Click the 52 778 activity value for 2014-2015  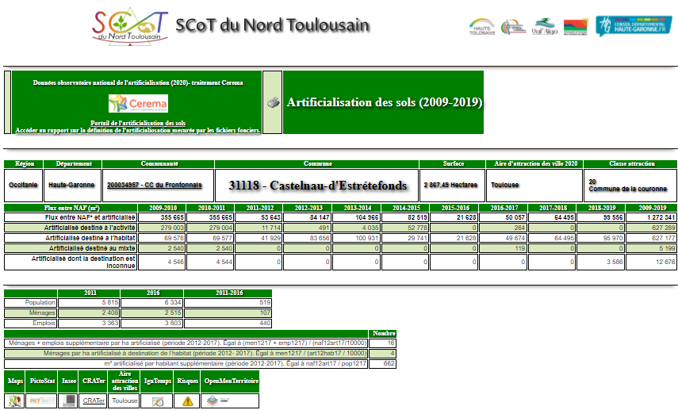pyautogui.click(x=406, y=228)
